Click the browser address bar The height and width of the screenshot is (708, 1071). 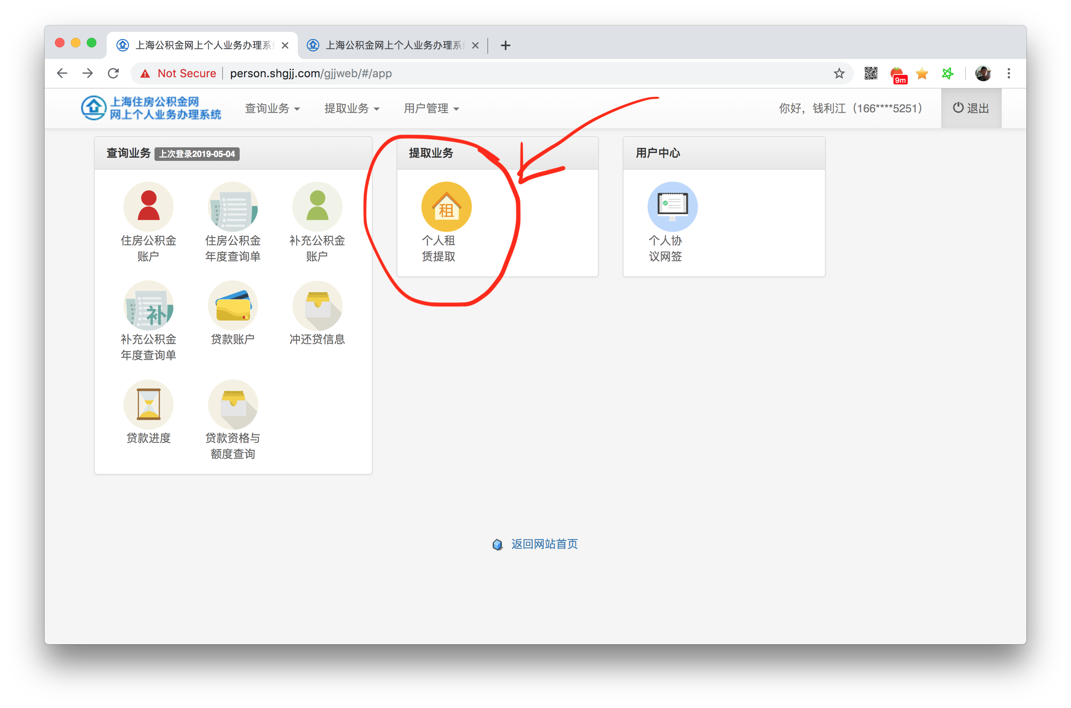click(496, 73)
